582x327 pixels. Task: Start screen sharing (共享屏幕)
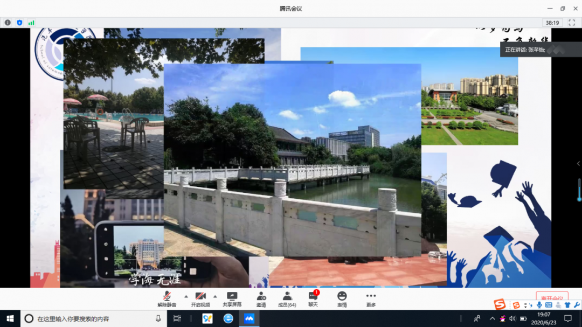tap(232, 298)
